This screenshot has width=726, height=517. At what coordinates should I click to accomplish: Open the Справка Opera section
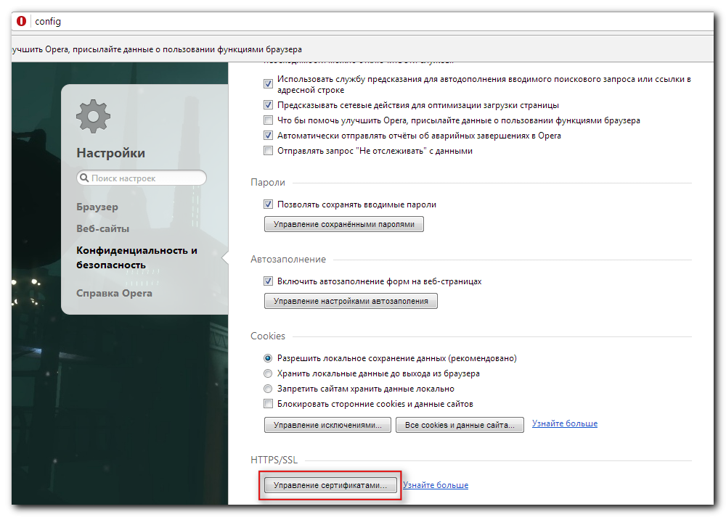pos(115,293)
